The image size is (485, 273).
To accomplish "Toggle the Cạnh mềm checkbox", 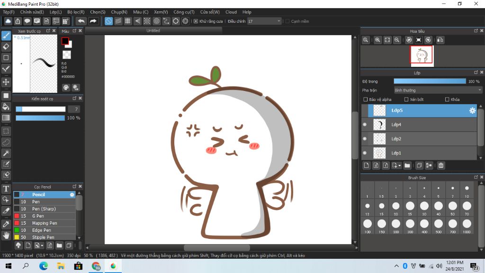I will [287, 21].
